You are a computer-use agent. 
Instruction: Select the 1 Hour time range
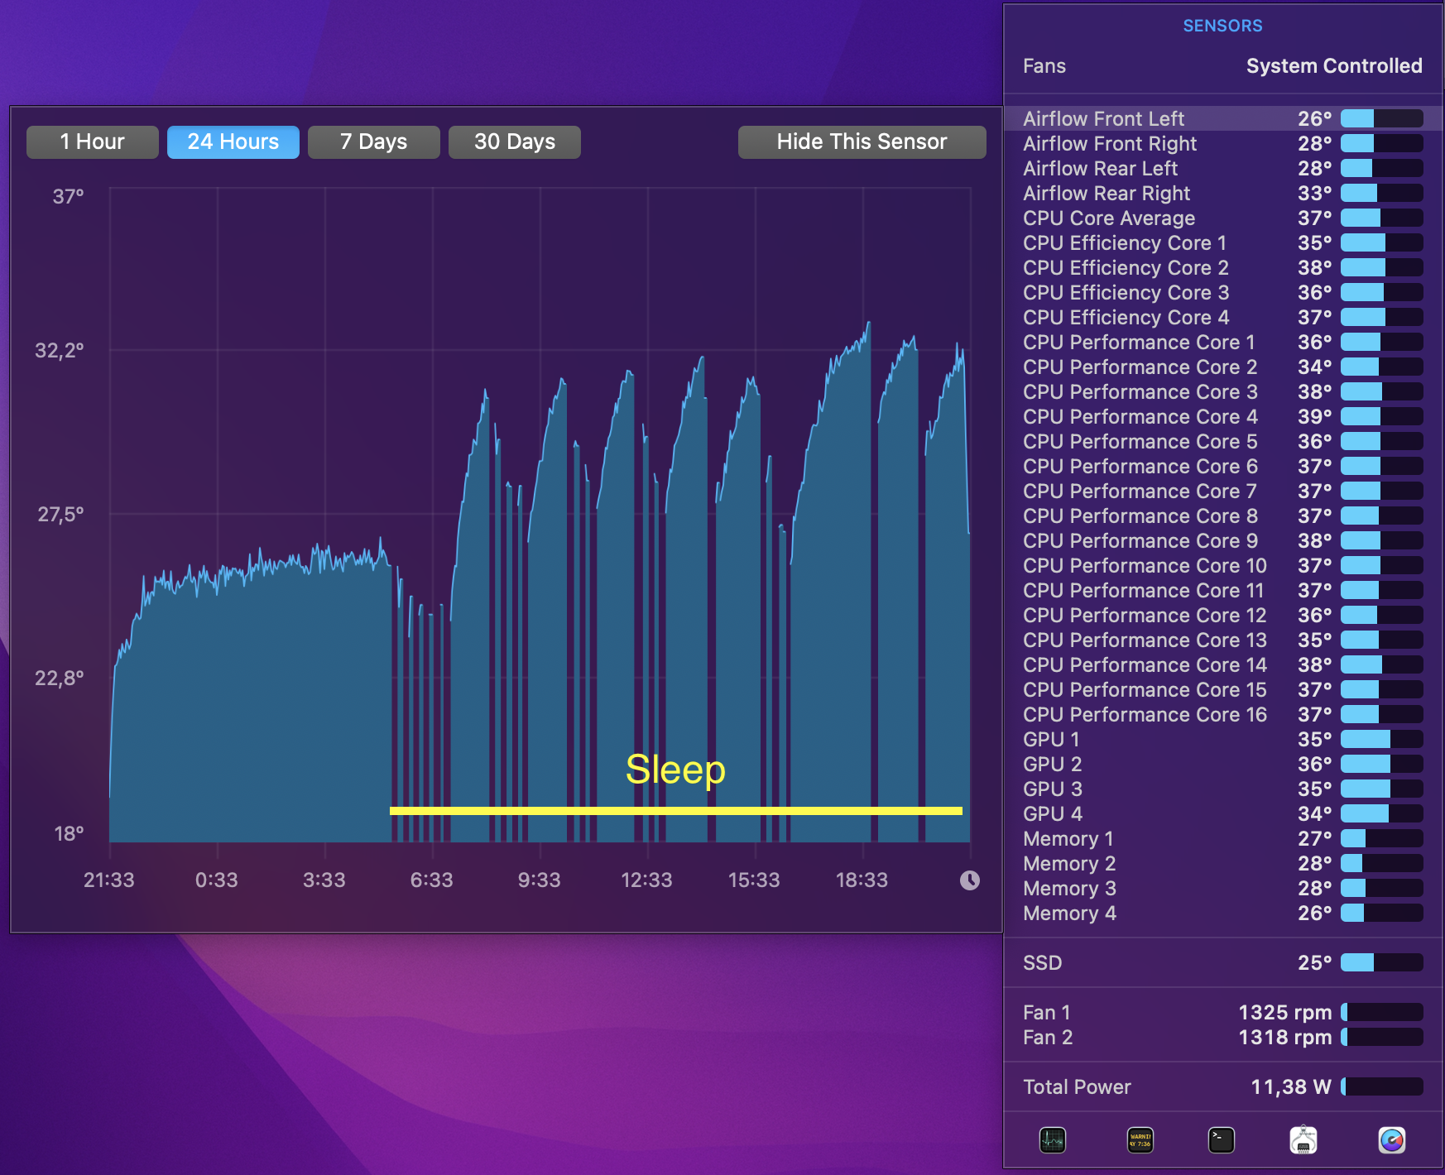pyautogui.click(x=92, y=141)
